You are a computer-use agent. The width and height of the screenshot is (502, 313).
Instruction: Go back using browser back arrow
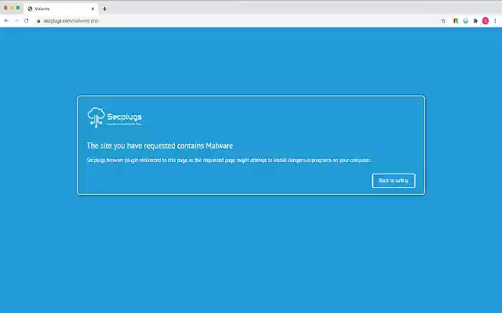(x=6, y=21)
